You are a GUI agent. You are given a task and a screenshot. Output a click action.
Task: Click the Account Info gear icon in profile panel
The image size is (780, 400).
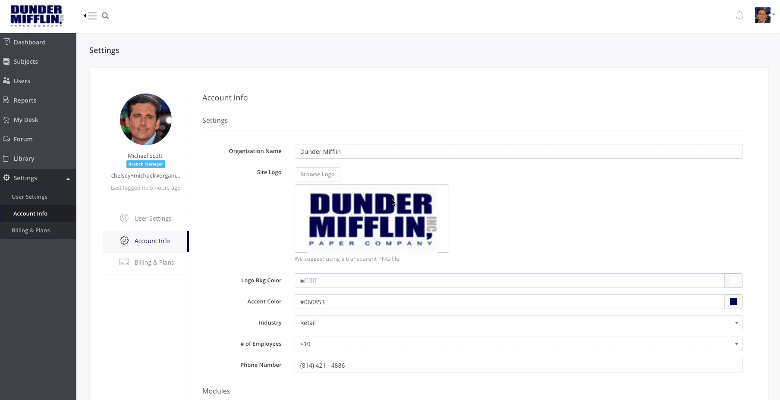click(124, 241)
